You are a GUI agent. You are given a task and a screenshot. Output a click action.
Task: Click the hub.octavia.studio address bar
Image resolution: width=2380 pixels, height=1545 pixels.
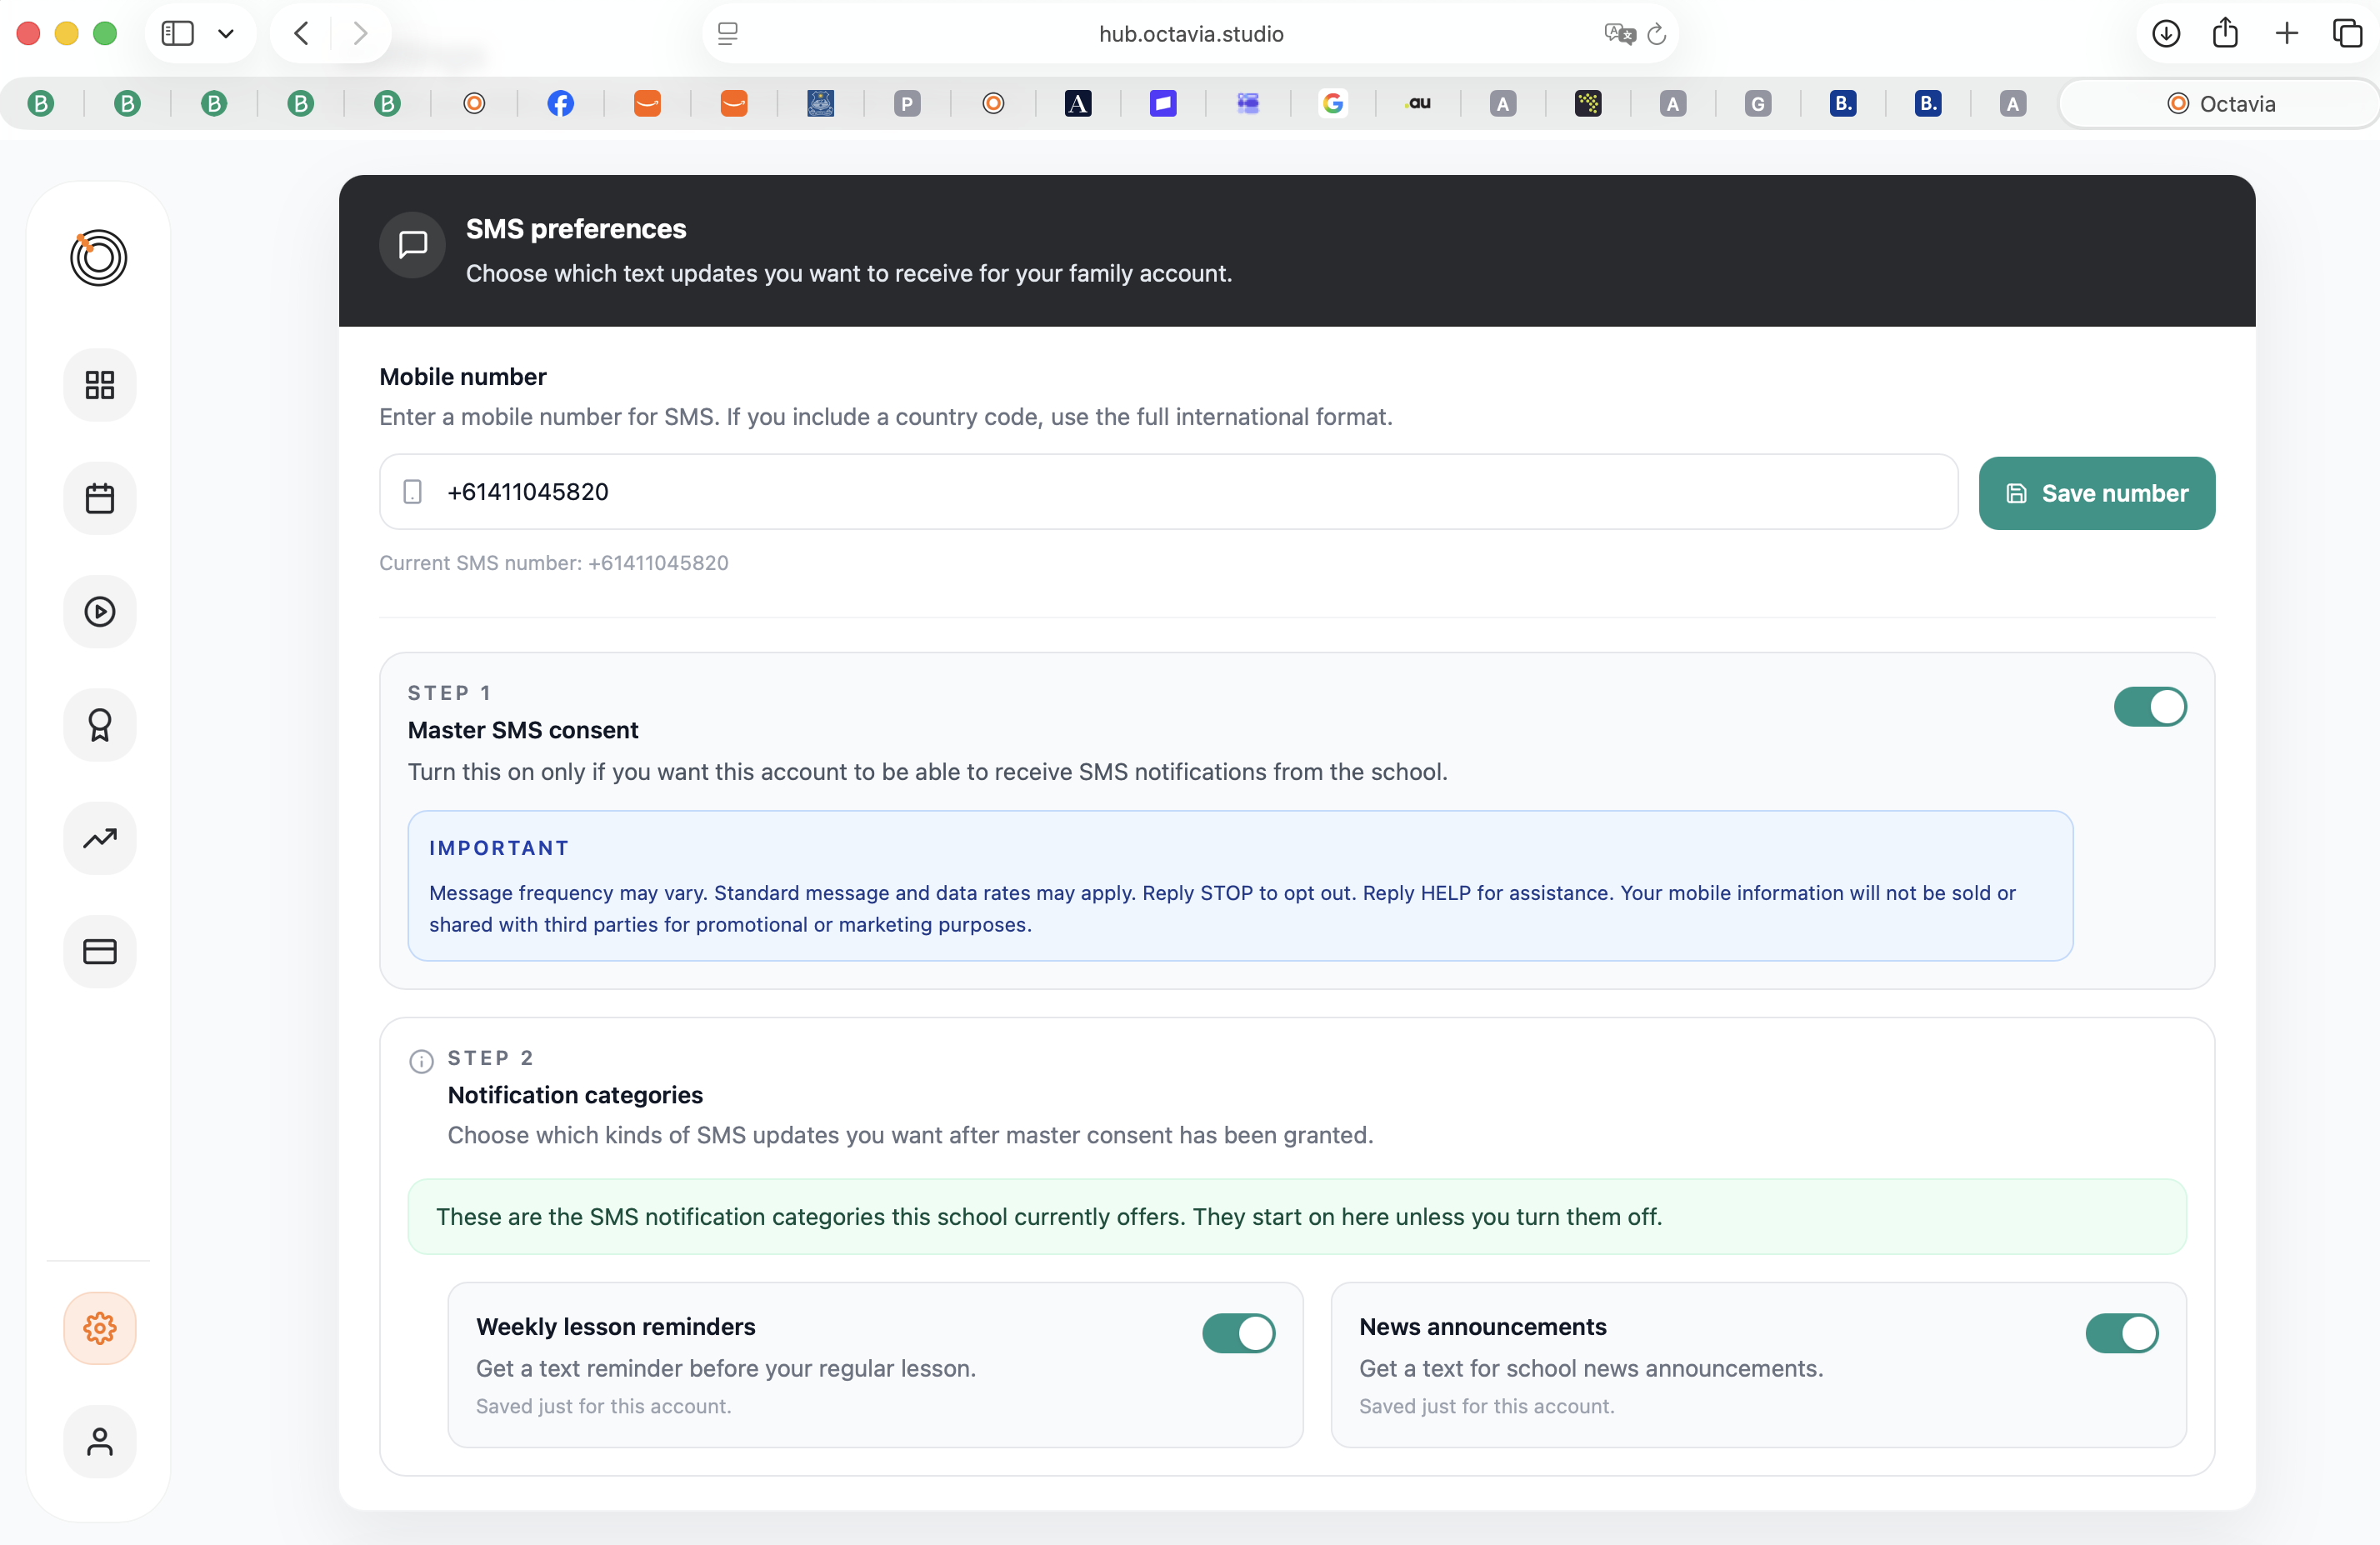tap(1190, 34)
